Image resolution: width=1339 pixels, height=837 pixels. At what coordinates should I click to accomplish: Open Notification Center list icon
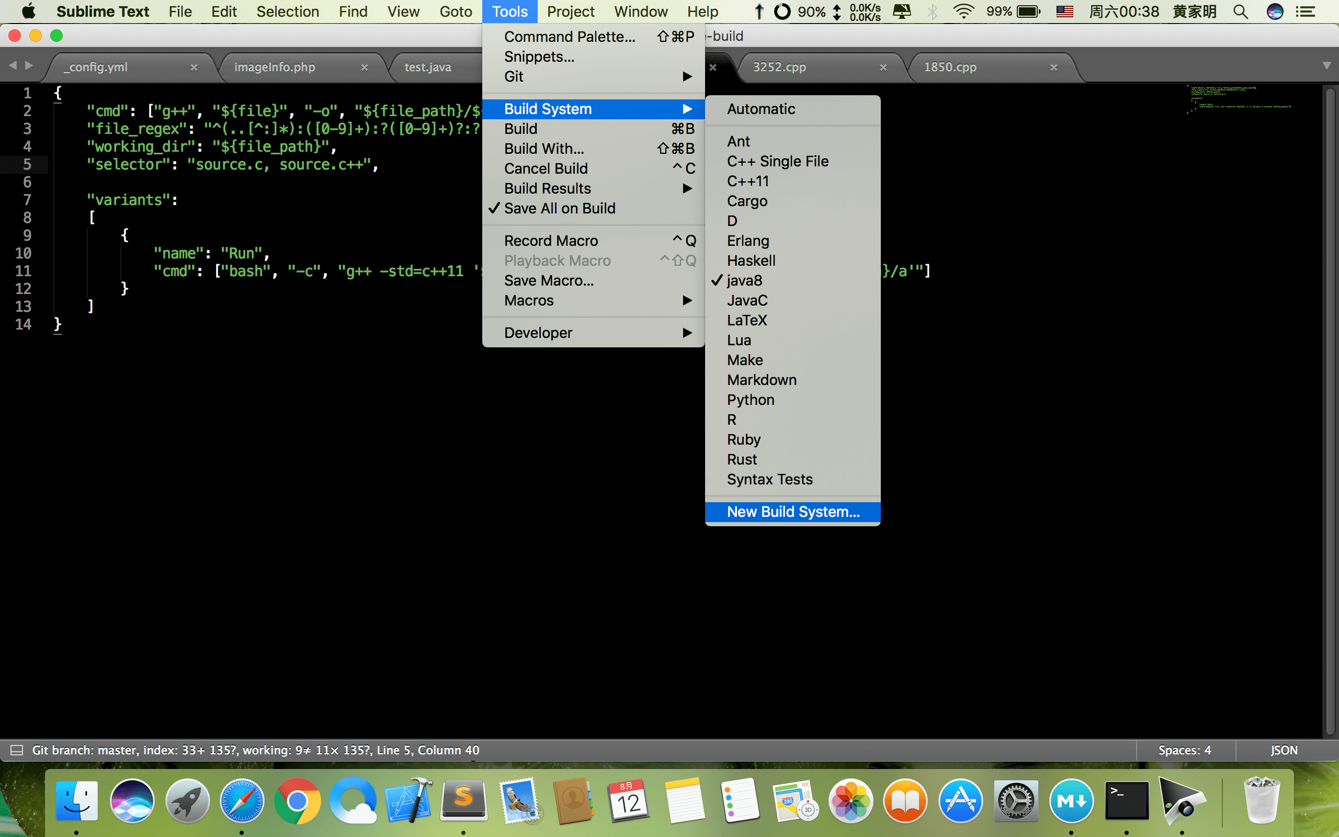pos(1306,12)
